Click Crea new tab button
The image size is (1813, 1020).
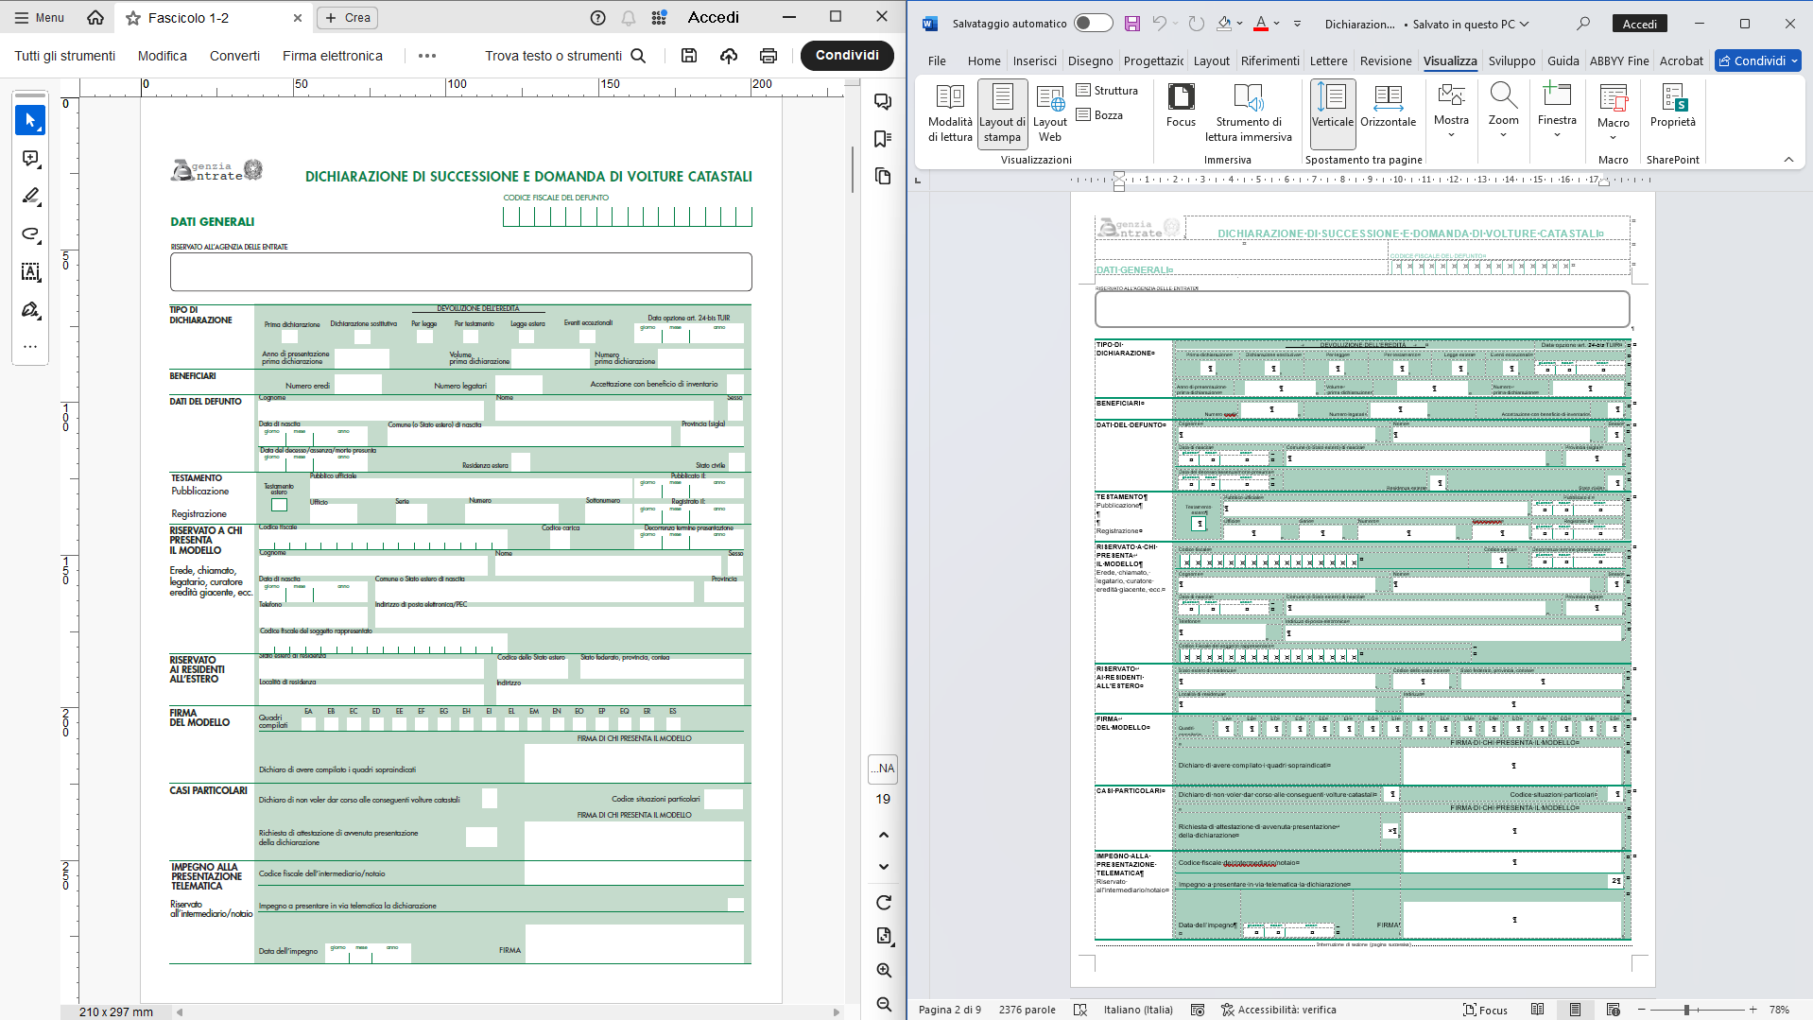[348, 17]
